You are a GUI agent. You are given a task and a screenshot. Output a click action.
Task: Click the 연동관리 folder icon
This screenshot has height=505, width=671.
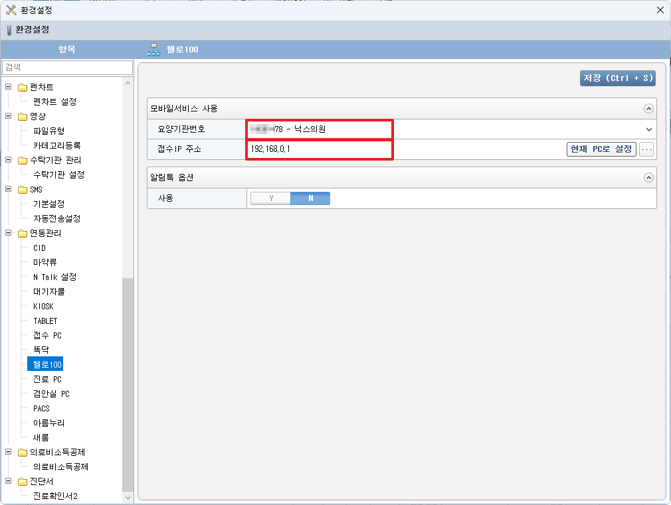pos(23,234)
